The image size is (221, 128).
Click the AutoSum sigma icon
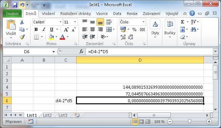(x=182, y=22)
